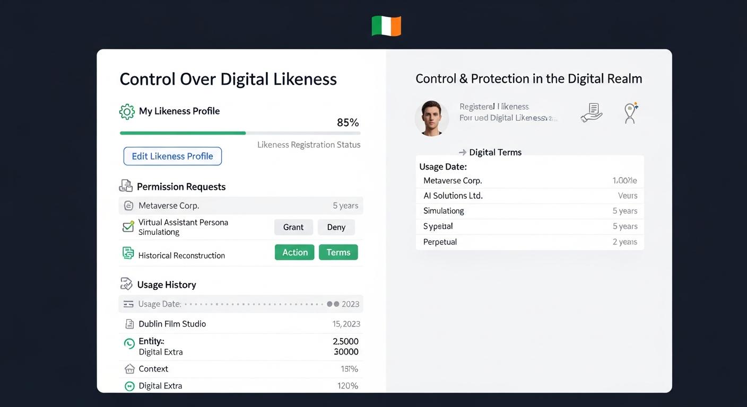The image size is (747, 407).
Task: Open the Control & Protection in Digital Realm panel
Action: click(x=528, y=78)
